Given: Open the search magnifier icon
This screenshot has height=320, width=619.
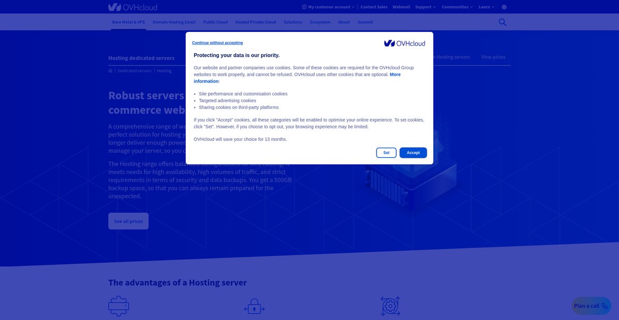Looking at the screenshot, I should click(502, 22).
